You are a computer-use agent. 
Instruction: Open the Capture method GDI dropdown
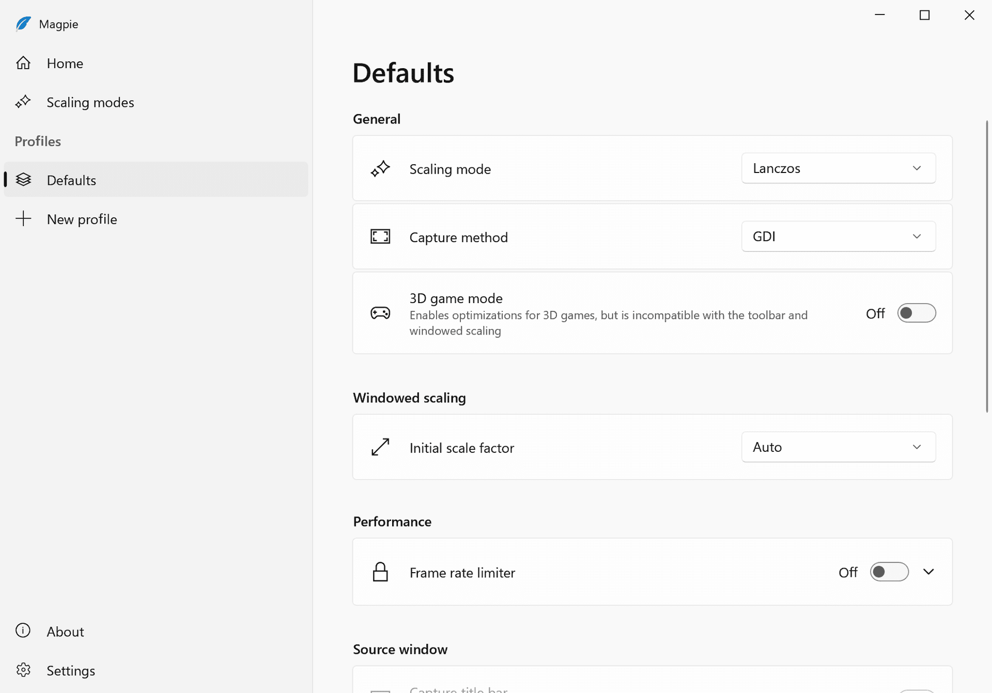(x=838, y=237)
